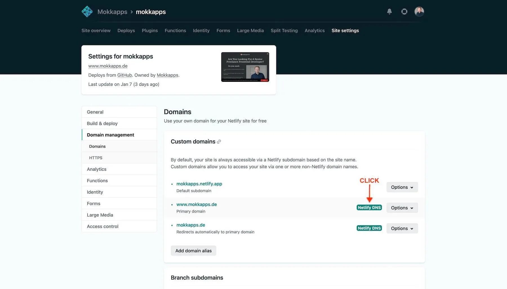Click the Custom domains heading
Image resolution: width=507 pixels, height=289 pixels.
[x=193, y=142]
